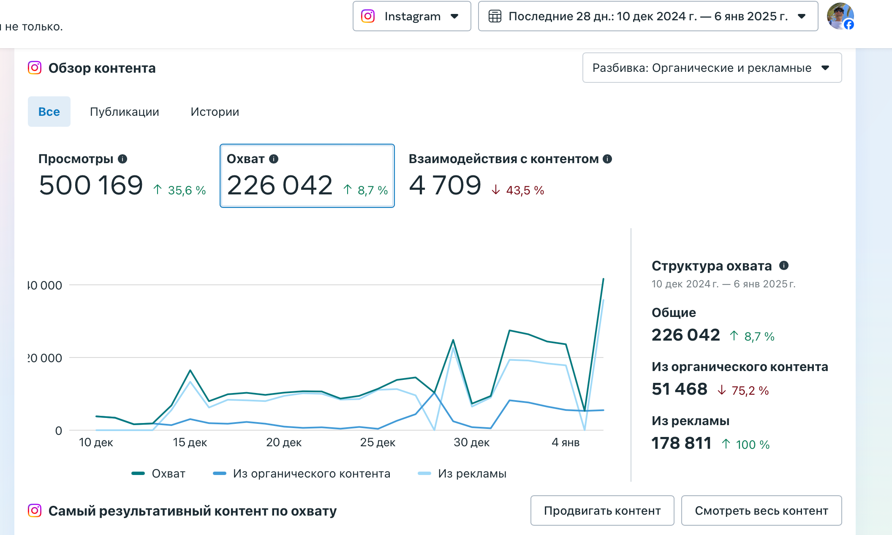
Task: Open the profile avatar menu
Action: pos(840,16)
